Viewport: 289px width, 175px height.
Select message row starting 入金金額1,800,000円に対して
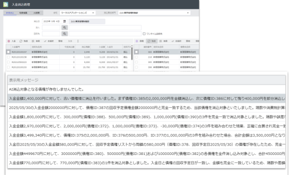coord(147,117)
